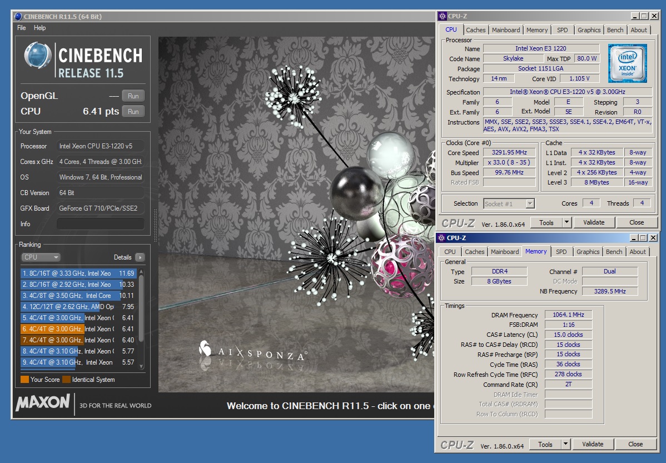
Task: Click ranking list scrollbar down arrow
Action: (141, 366)
